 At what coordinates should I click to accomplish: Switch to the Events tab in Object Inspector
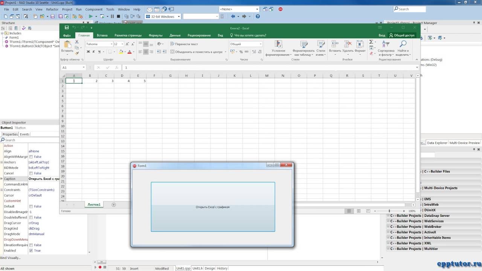tap(24, 134)
